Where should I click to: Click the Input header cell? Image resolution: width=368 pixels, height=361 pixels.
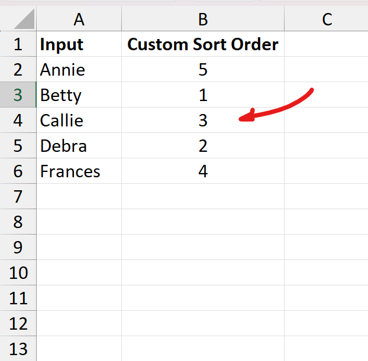pos(79,44)
